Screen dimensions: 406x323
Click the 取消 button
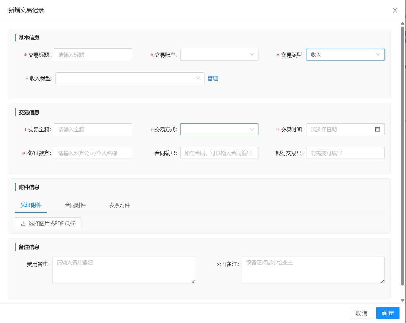coord(361,313)
